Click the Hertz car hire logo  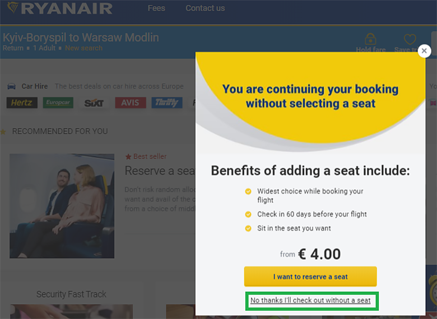(x=22, y=103)
